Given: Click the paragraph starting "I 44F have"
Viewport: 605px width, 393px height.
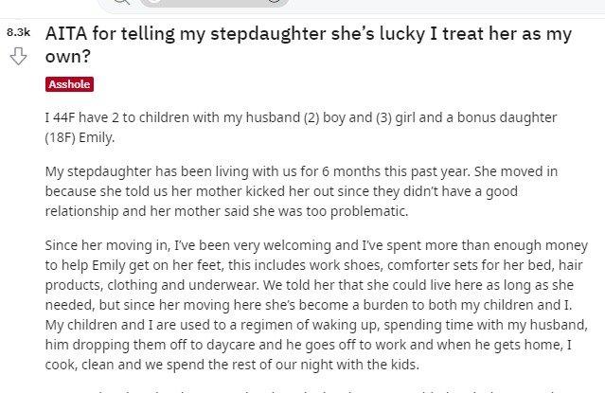Looking at the screenshot, I should [301, 128].
